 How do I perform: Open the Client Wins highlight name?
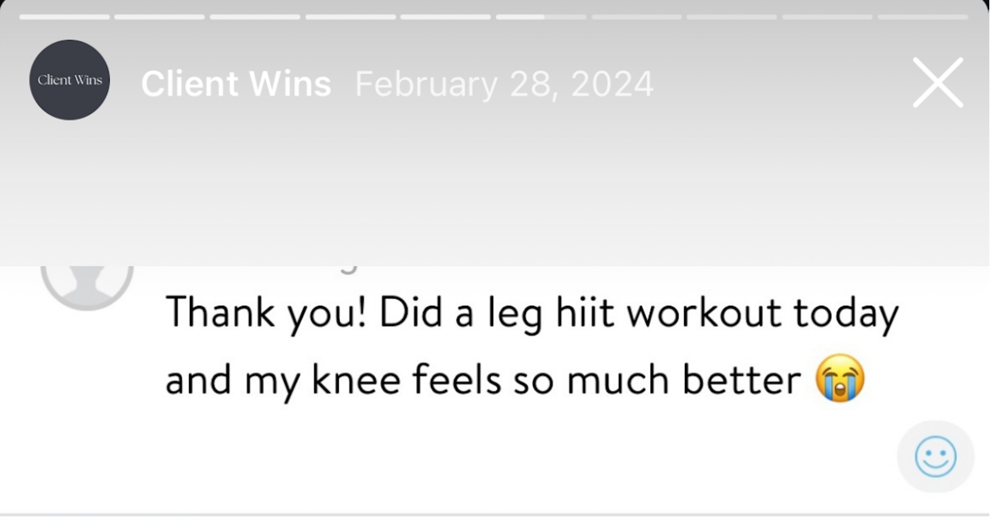pos(236,84)
